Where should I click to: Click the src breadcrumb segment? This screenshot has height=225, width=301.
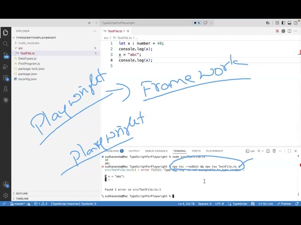pyautogui.click(x=106, y=38)
